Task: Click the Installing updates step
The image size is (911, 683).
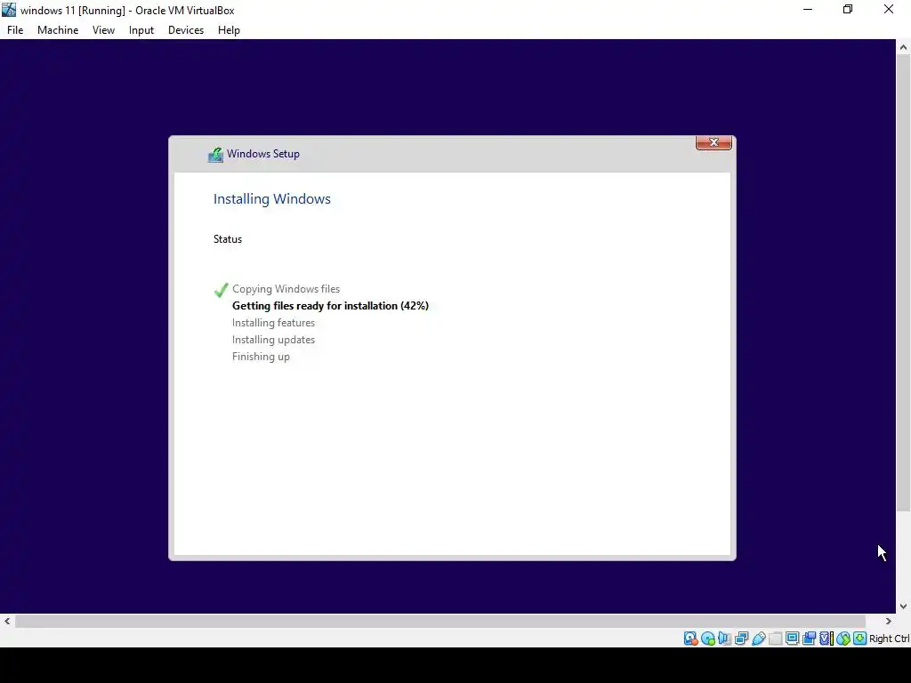Action: pos(274,340)
